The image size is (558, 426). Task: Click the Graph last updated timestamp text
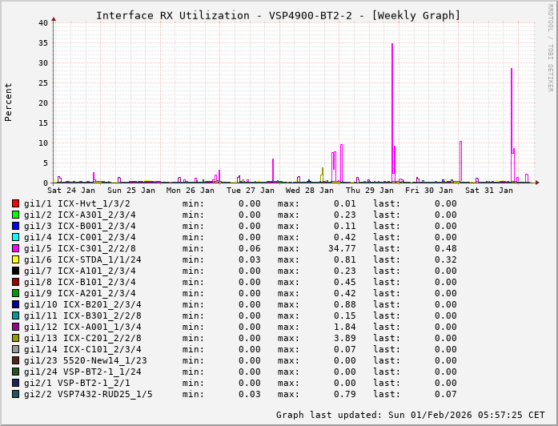click(410, 415)
